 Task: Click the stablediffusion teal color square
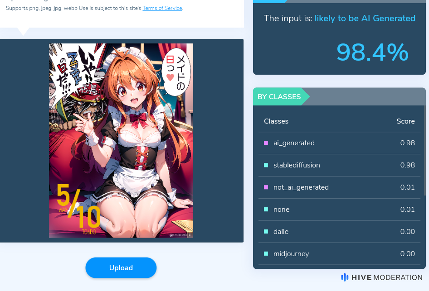click(x=266, y=165)
